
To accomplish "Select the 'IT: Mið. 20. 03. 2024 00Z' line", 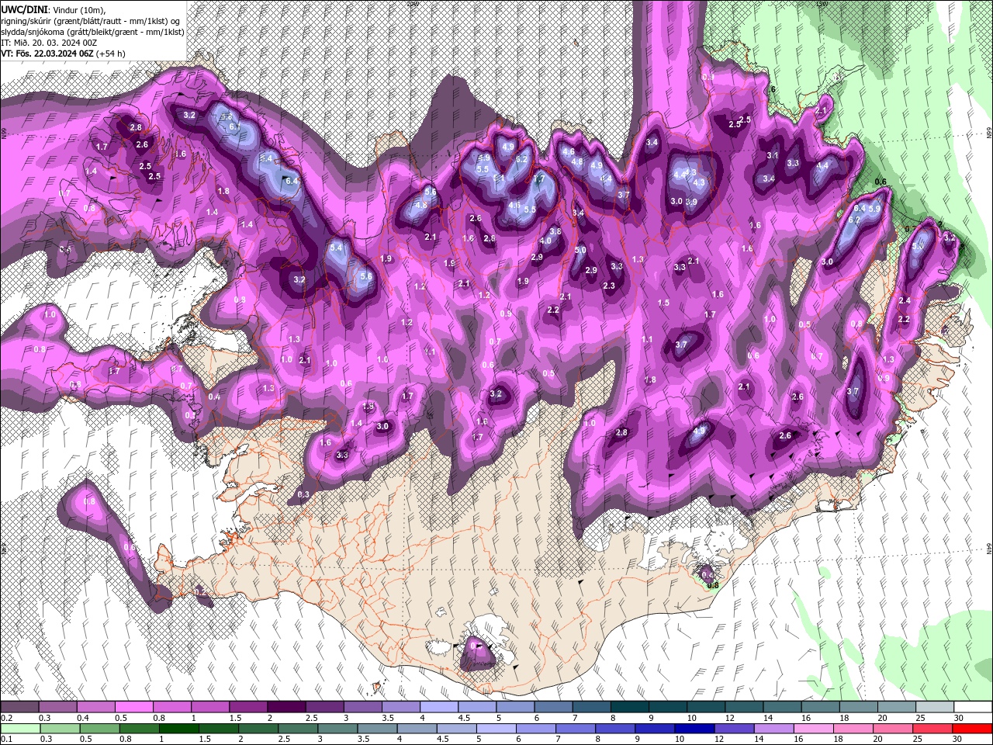I will (x=50, y=42).
